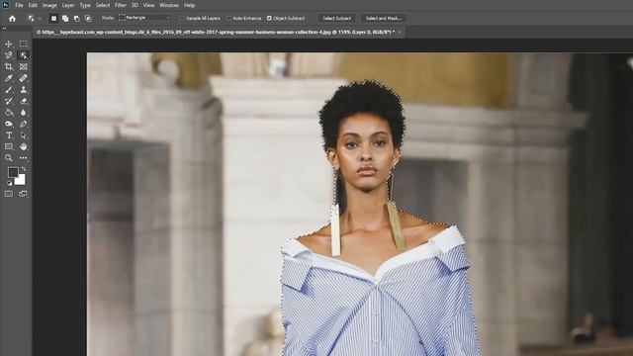The width and height of the screenshot is (633, 356).
Task: Click the Select and Mask button
Action: coord(383,18)
